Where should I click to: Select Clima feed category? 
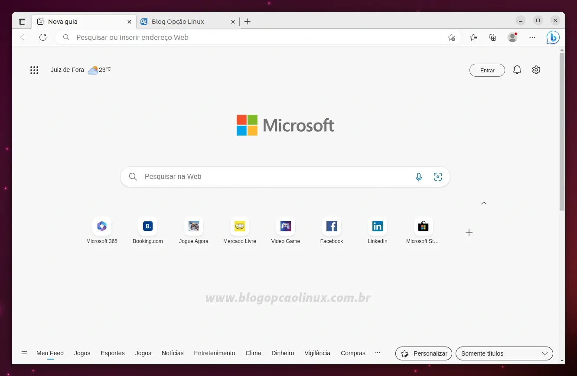(253, 353)
